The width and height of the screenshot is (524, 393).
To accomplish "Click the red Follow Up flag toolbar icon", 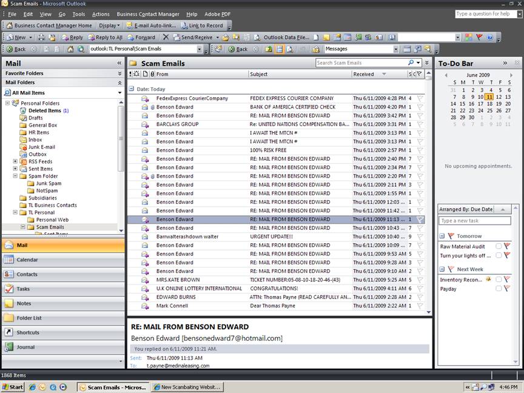I will point(479,38).
